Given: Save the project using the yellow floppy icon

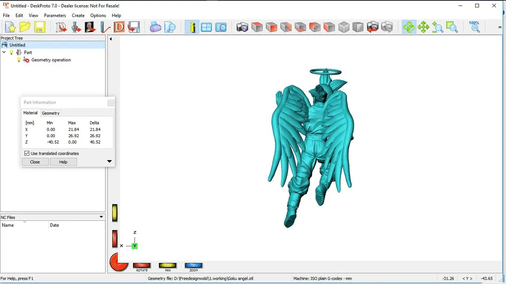Looking at the screenshot, I should point(40,28).
